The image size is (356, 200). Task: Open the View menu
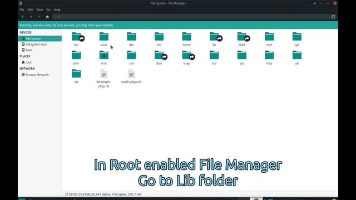pos(39,10)
